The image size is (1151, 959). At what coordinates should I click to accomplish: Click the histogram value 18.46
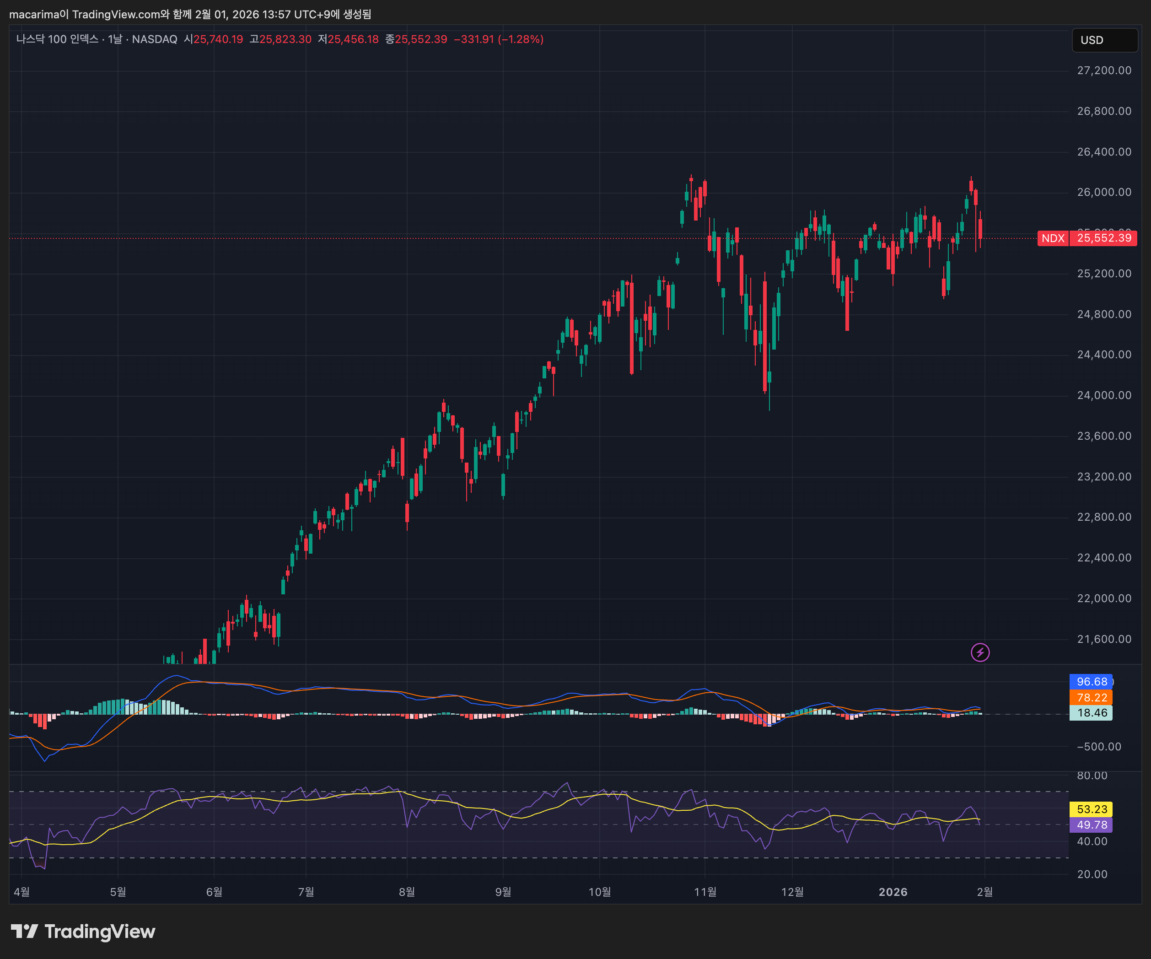tap(1091, 713)
